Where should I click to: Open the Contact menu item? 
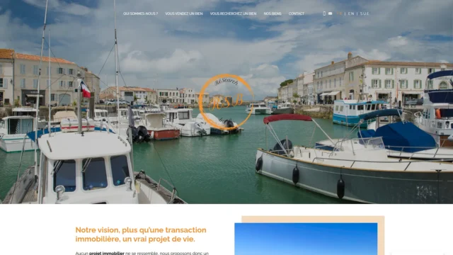(x=297, y=13)
